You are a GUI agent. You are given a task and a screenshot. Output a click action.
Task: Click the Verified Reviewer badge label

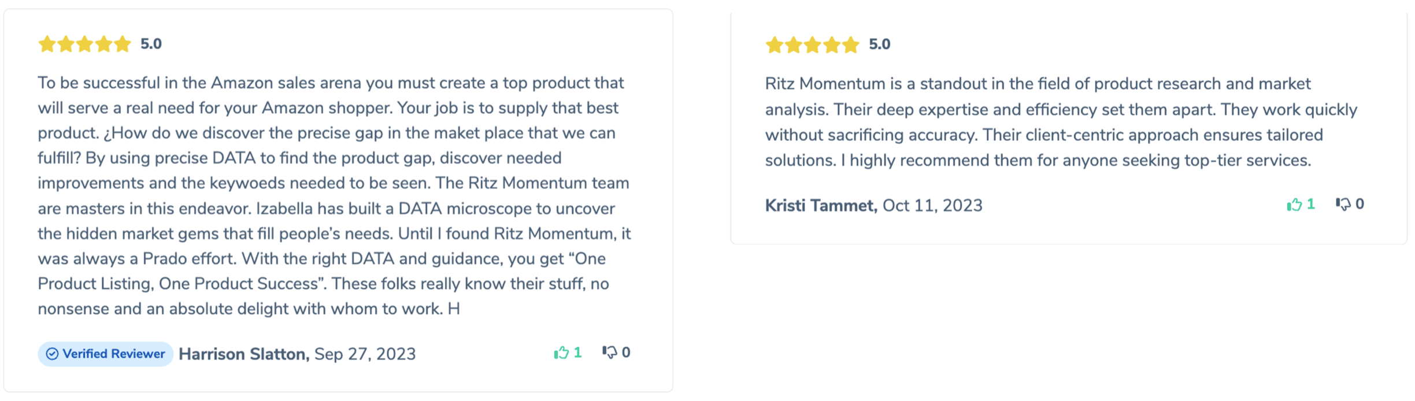[x=113, y=354]
